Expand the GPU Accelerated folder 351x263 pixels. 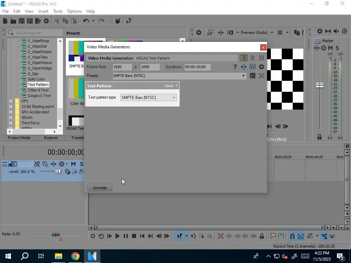tap(11, 112)
